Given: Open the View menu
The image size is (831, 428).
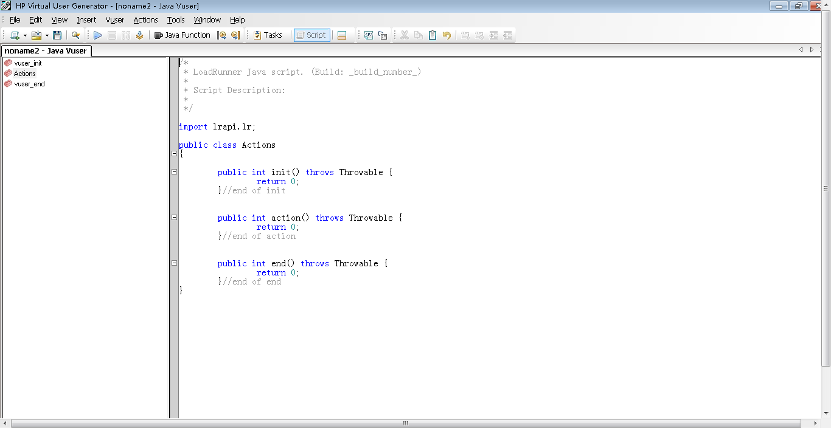Looking at the screenshot, I should click(x=60, y=20).
